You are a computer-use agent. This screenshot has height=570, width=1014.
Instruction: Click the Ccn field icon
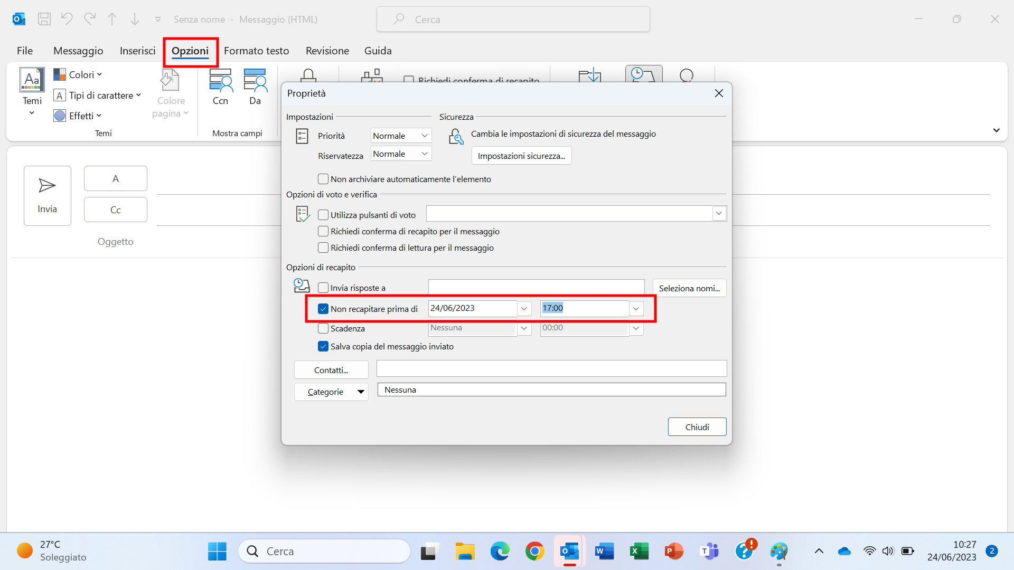220,82
